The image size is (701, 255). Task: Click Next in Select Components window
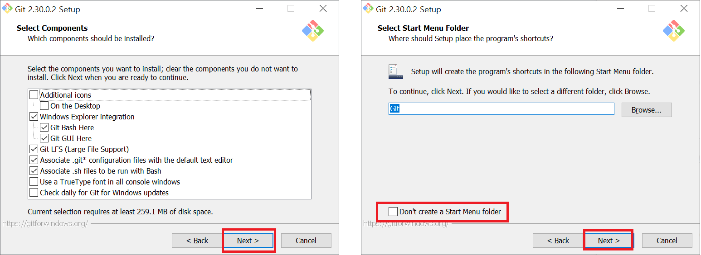[248, 241]
